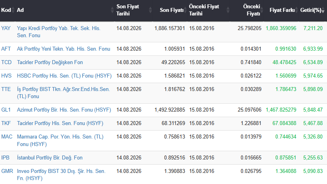Sort by Son Fiyat Tarihi arrows
This screenshot has width=327, height=184.
coord(150,10)
